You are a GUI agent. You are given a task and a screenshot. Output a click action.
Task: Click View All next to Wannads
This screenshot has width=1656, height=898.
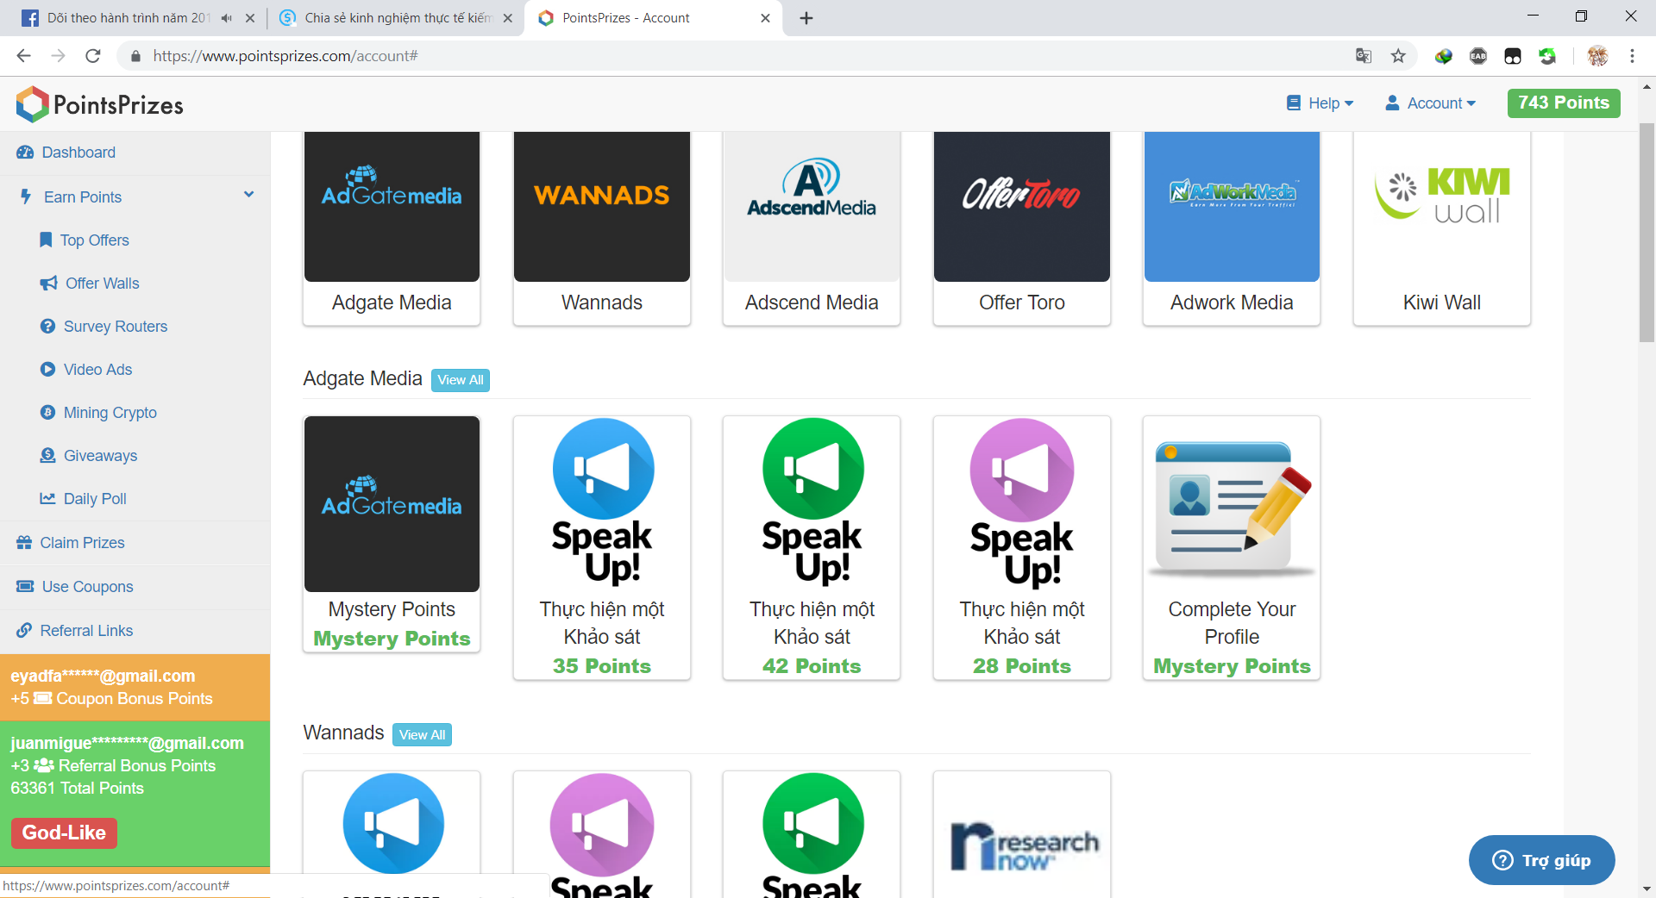(423, 734)
